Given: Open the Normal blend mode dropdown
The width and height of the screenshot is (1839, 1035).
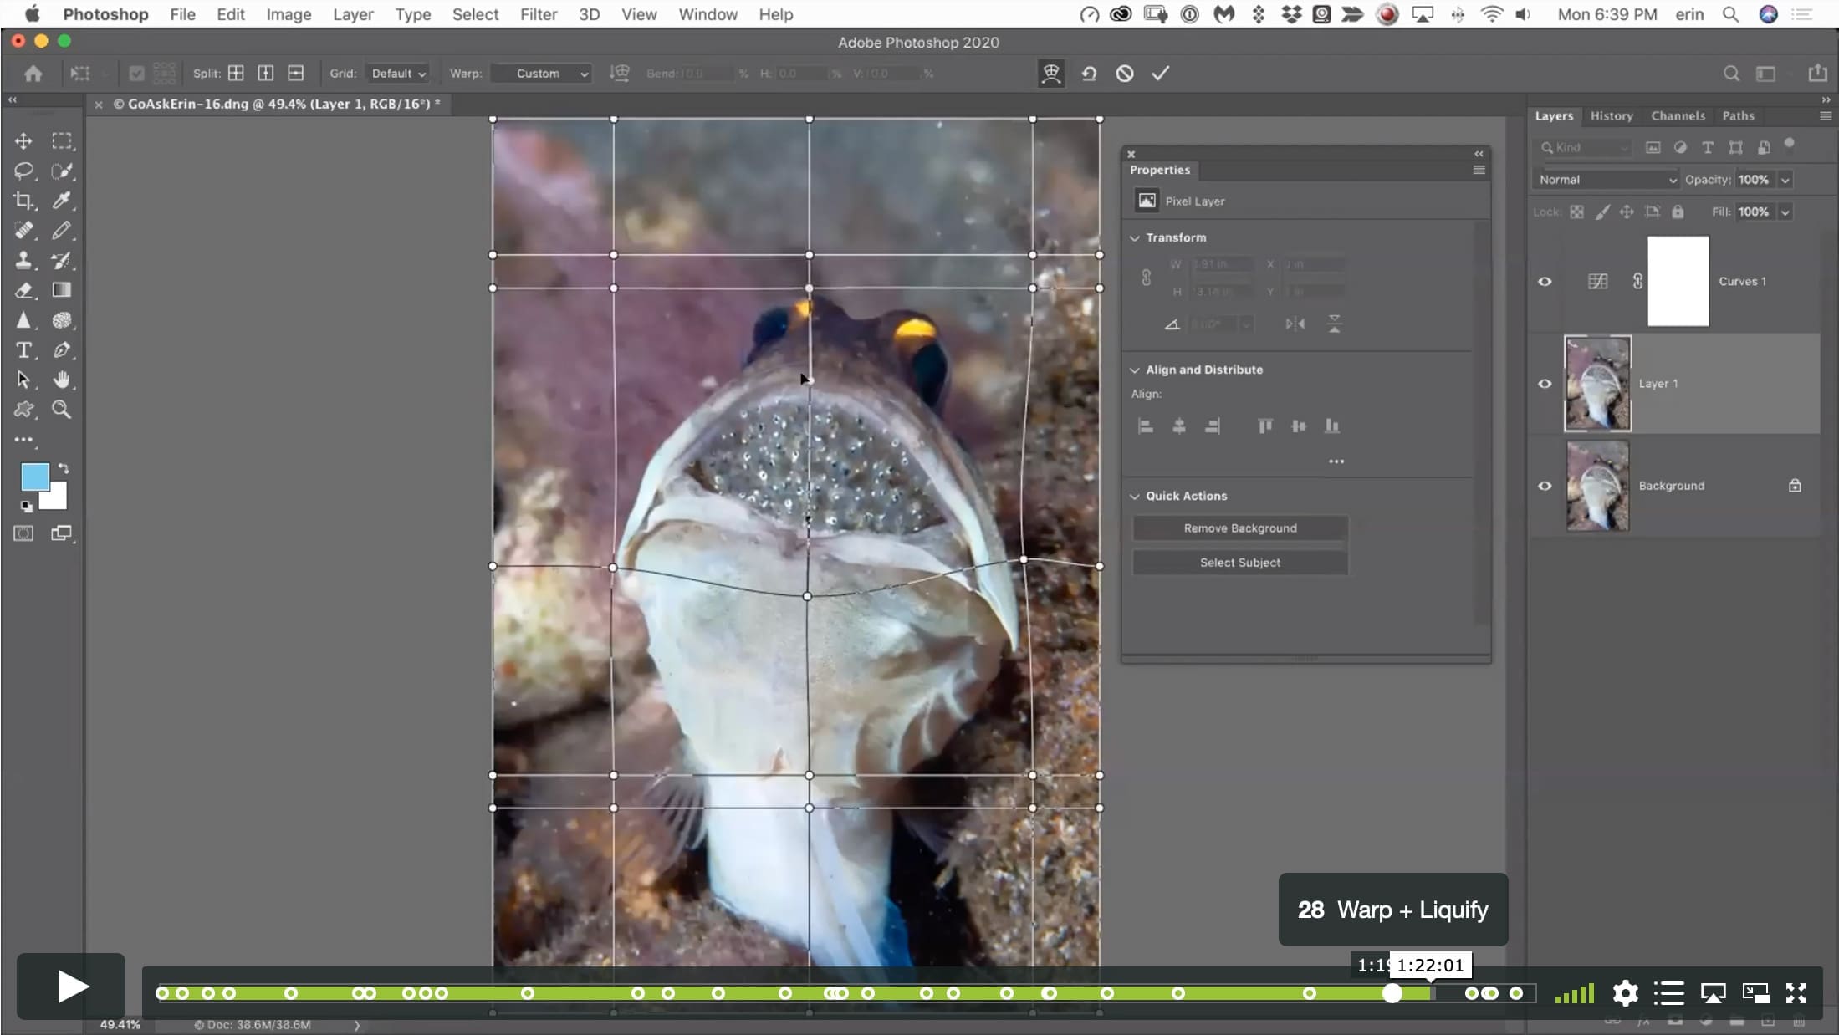Looking at the screenshot, I should tap(1607, 180).
